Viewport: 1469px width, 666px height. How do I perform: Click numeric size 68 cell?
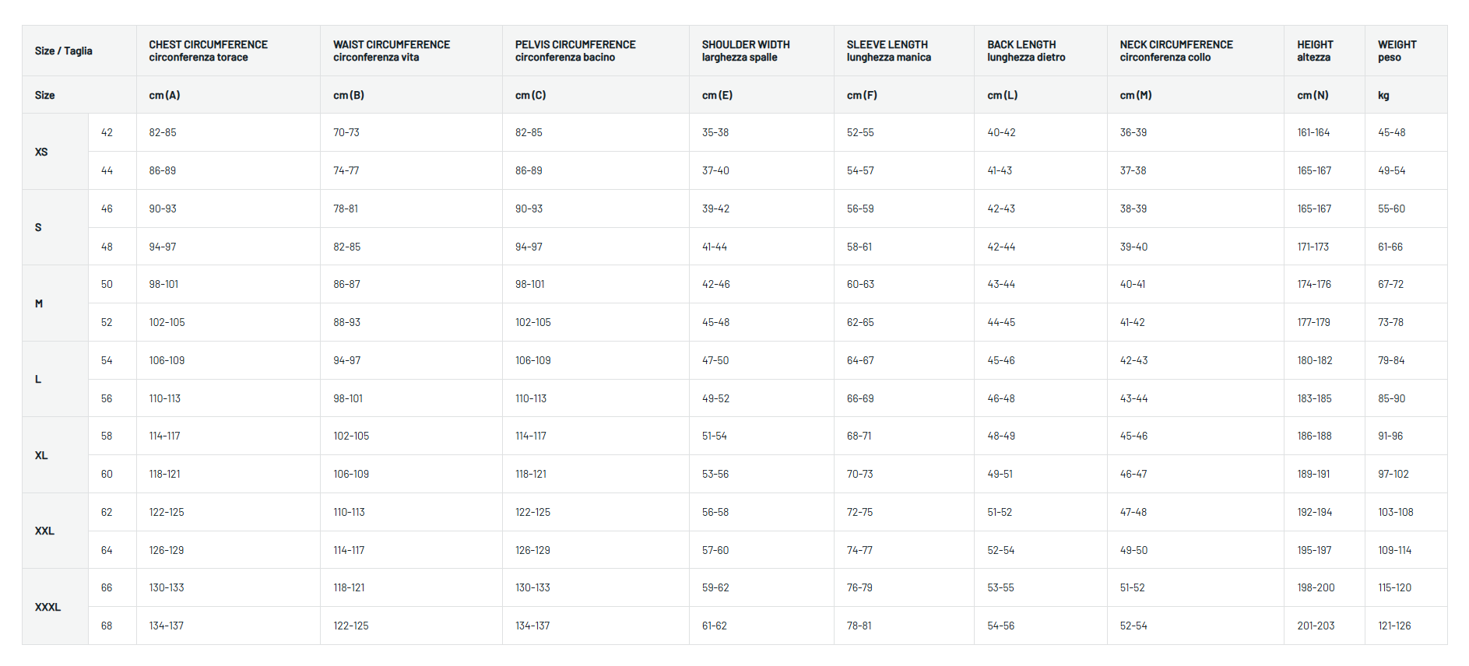[107, 626]
